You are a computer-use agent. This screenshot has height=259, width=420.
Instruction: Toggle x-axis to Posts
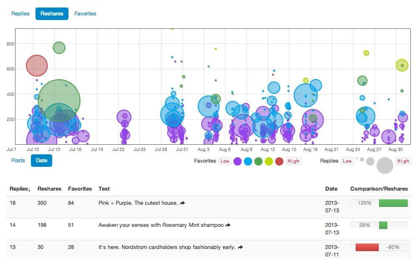click(18, 161)
